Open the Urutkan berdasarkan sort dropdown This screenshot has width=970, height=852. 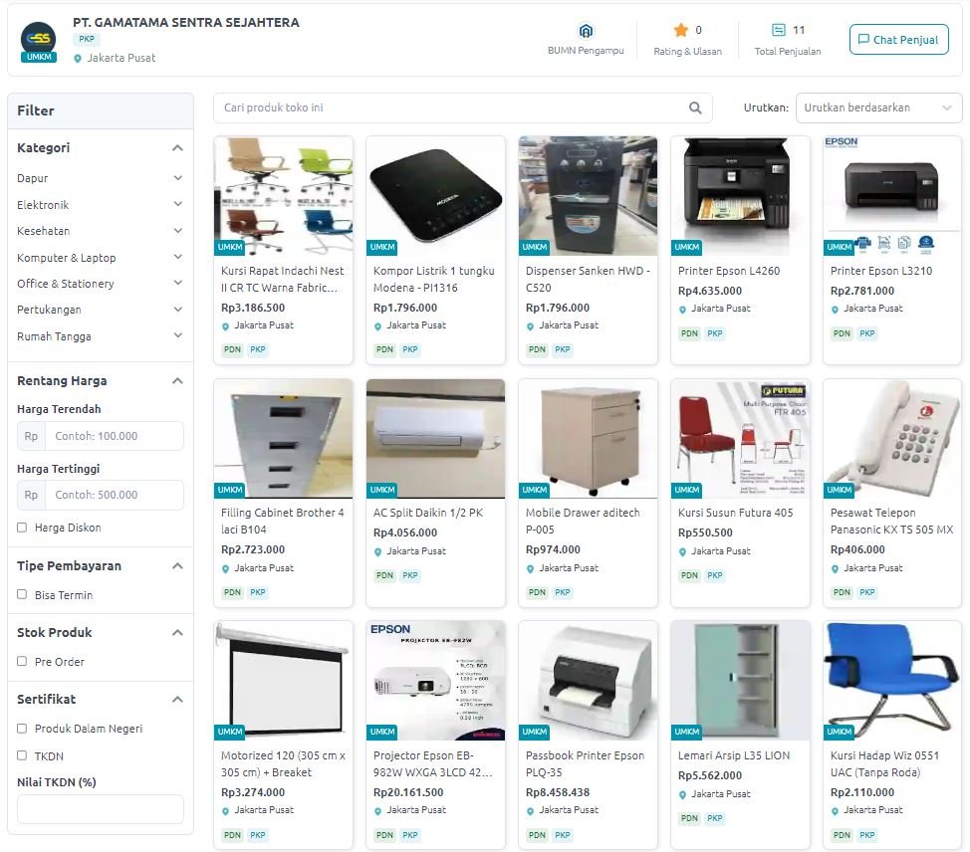(x=878, y=107)
